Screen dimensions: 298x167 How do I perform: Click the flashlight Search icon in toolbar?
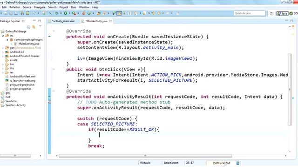(104, 13)
